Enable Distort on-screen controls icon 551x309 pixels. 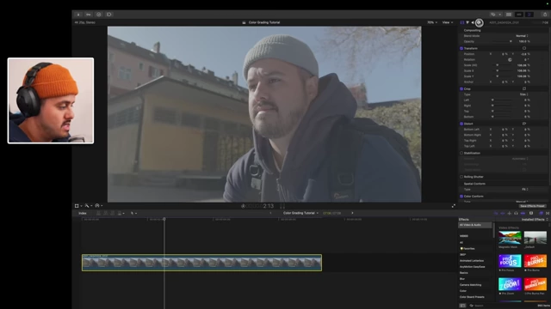[524, 124]
